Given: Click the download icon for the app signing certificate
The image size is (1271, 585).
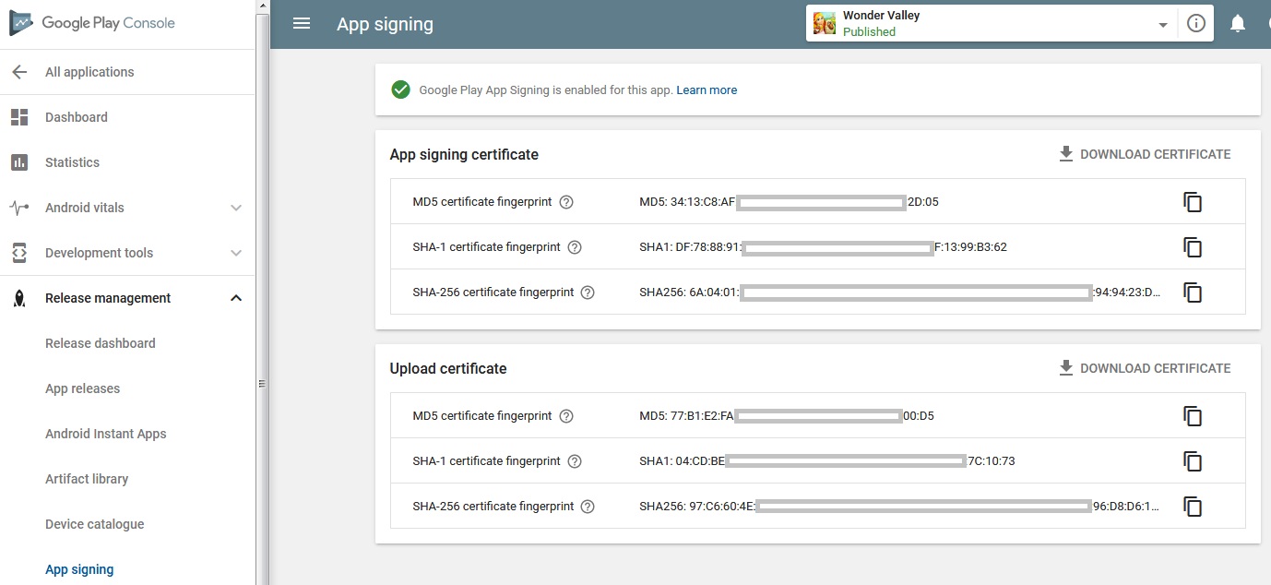Looking at the screenshot, I should [1066, 153].
